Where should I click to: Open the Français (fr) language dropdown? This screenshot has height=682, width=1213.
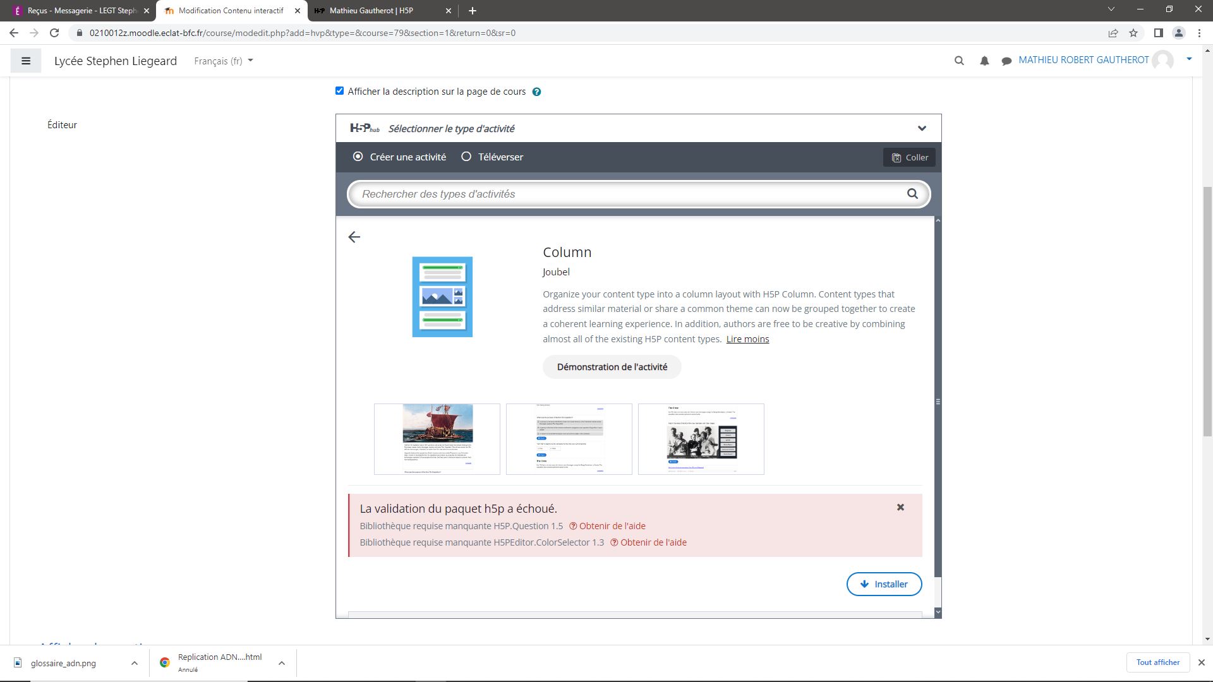tap(224, 61)
